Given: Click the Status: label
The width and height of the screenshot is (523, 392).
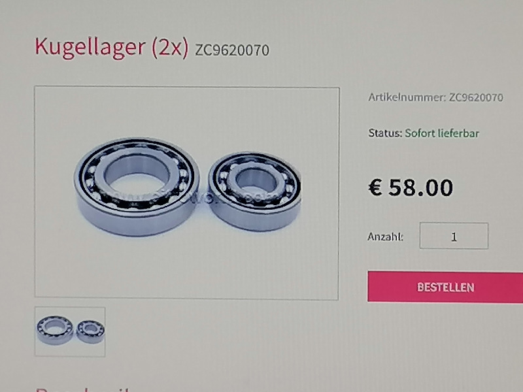Looking at the screenshot, I should point(385,133).
